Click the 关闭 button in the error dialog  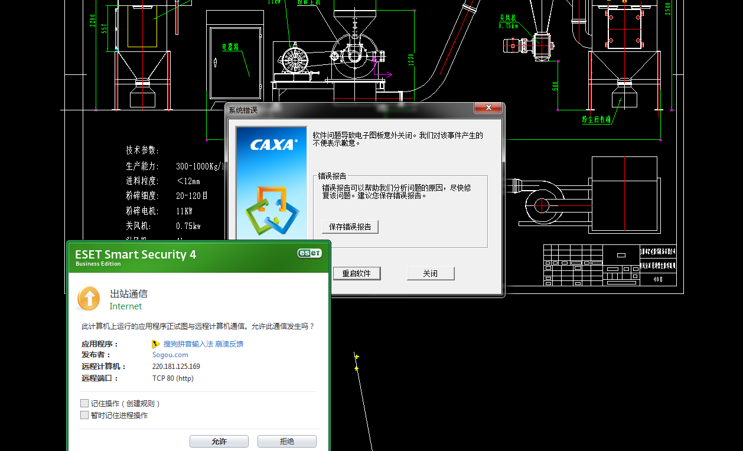tap(431, 273)
